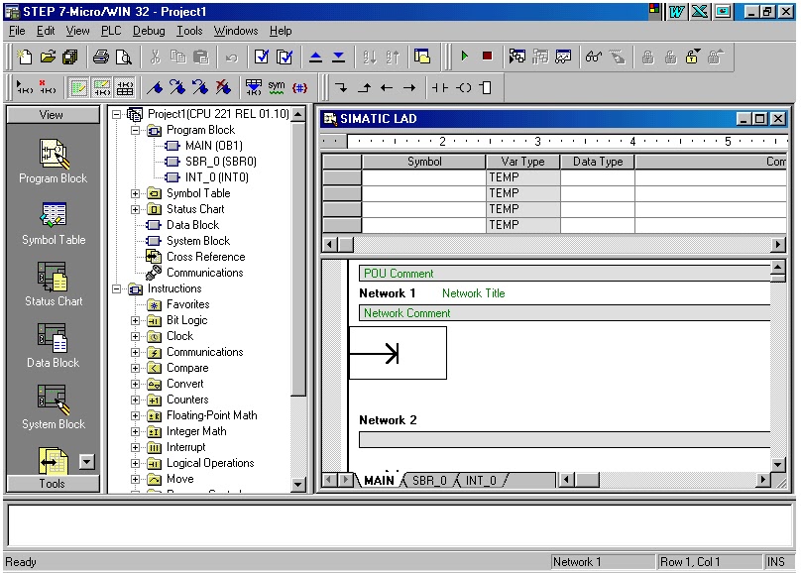Expand the Status Chart tree node
This screenshot has height=573, width=801.
tap(136, 209)
